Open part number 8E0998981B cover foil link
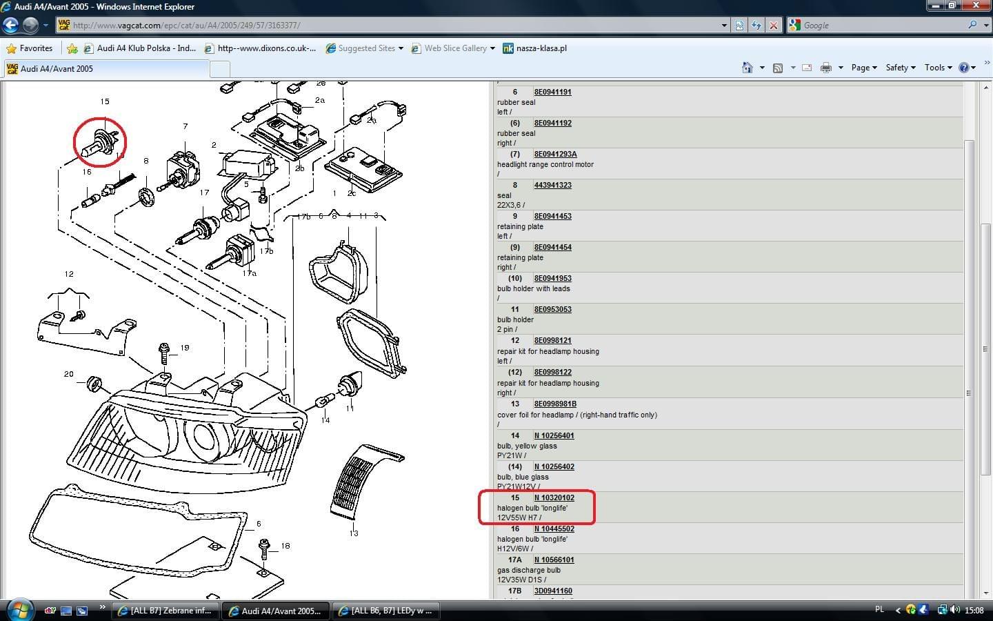Viewport: 993px width, 621px height. [x=555, y=404]
